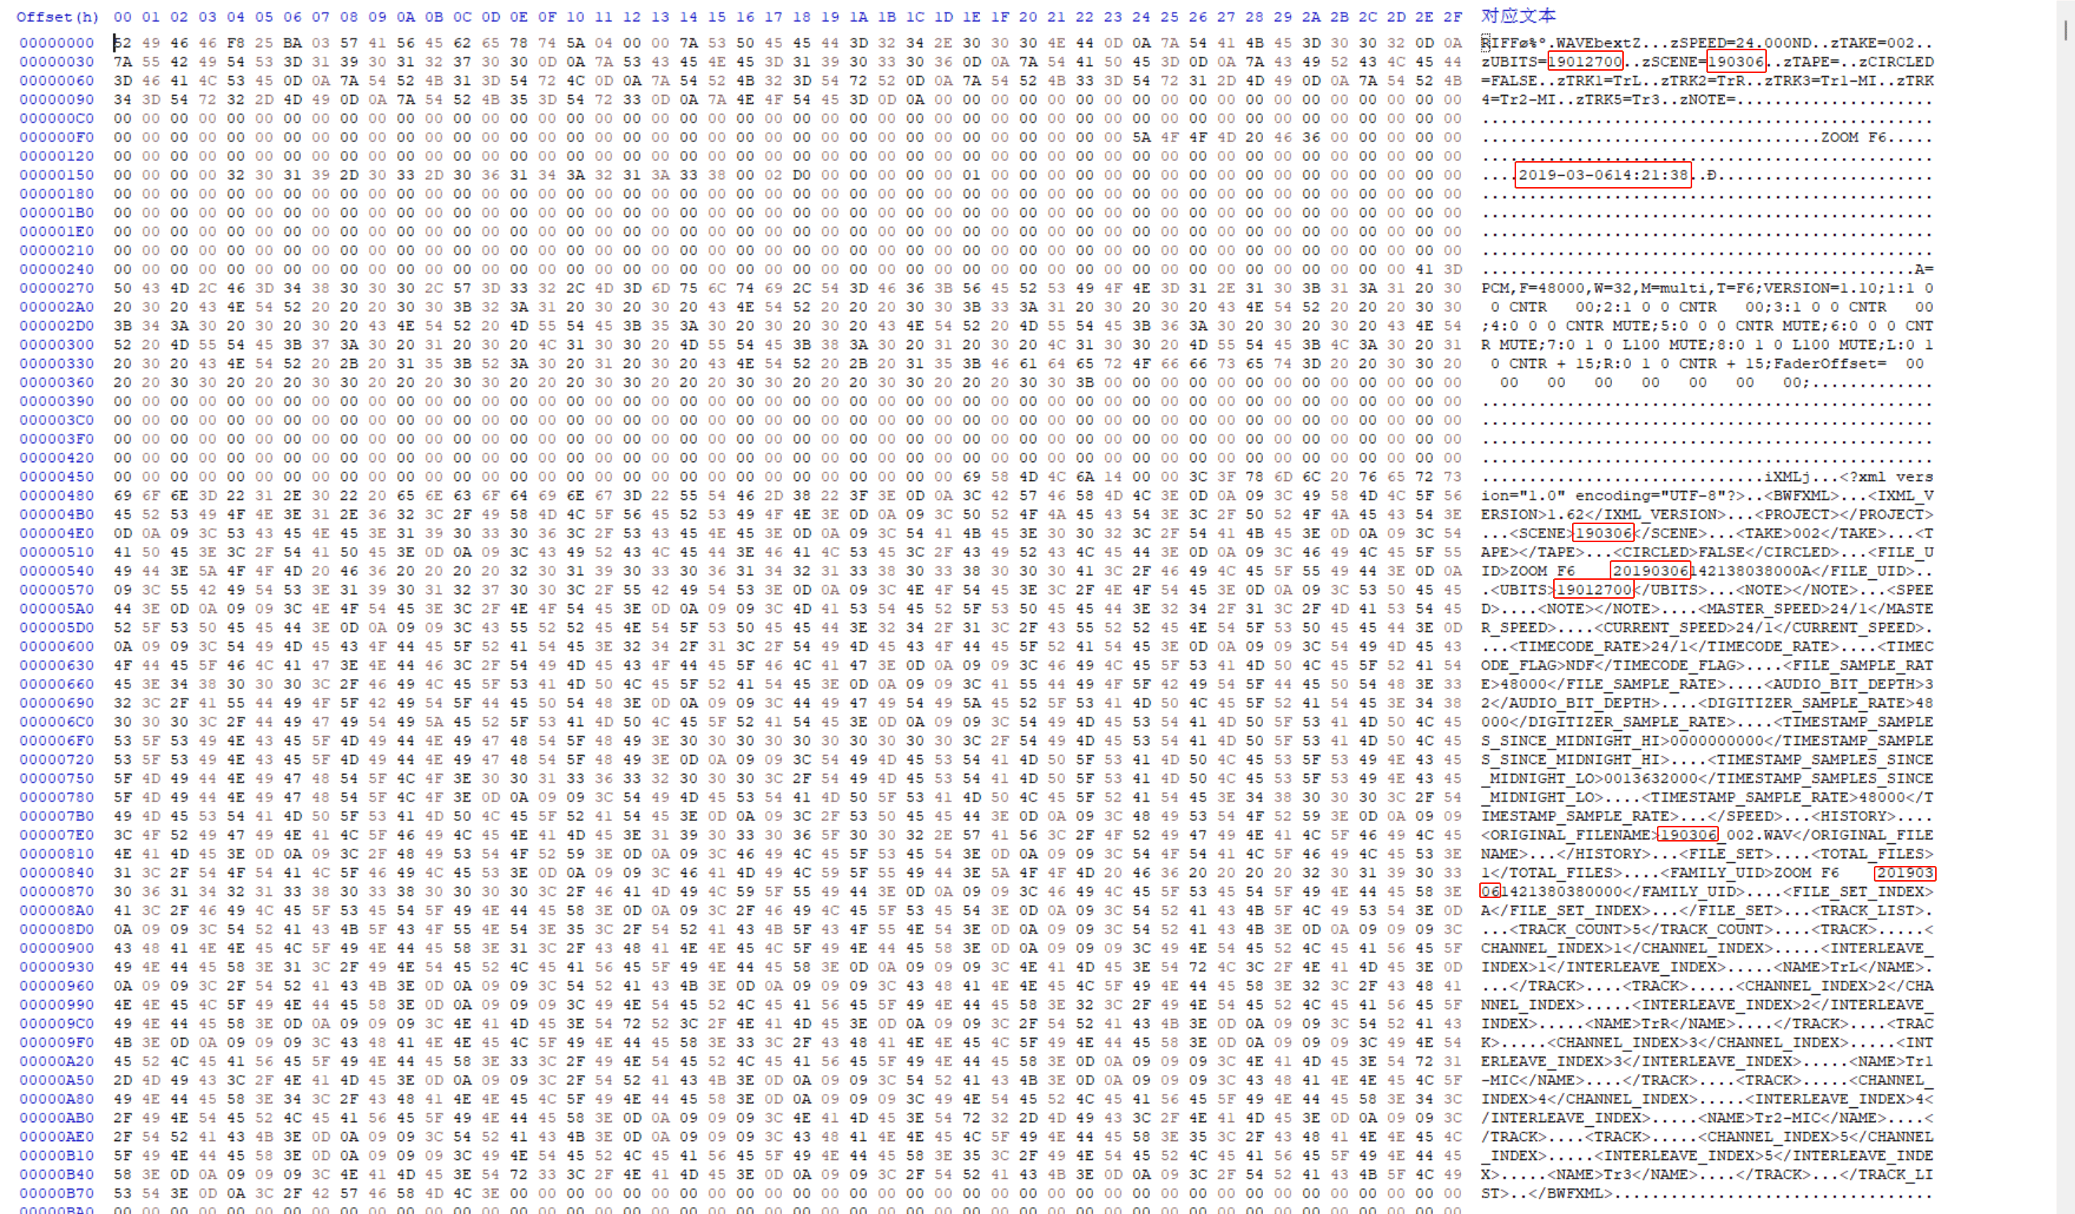Select row offset 00000150
2075x1214 pixels.
[57, 175]
